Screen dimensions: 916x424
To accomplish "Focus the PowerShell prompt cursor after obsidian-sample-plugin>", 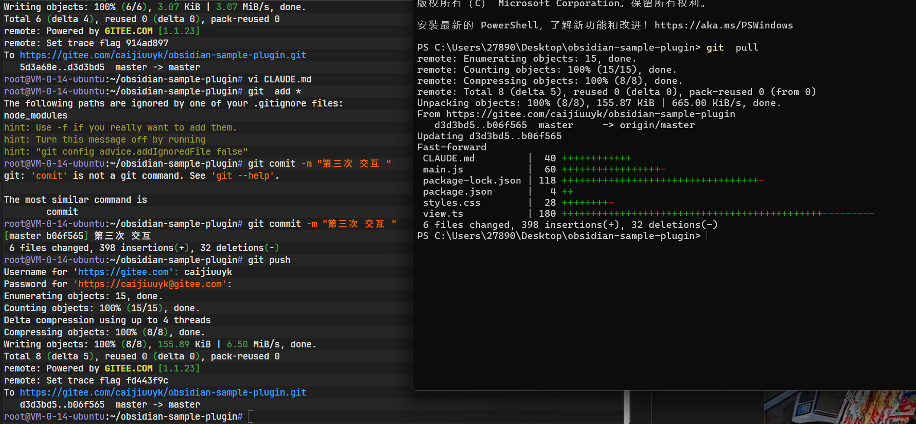I will [707, 236].
